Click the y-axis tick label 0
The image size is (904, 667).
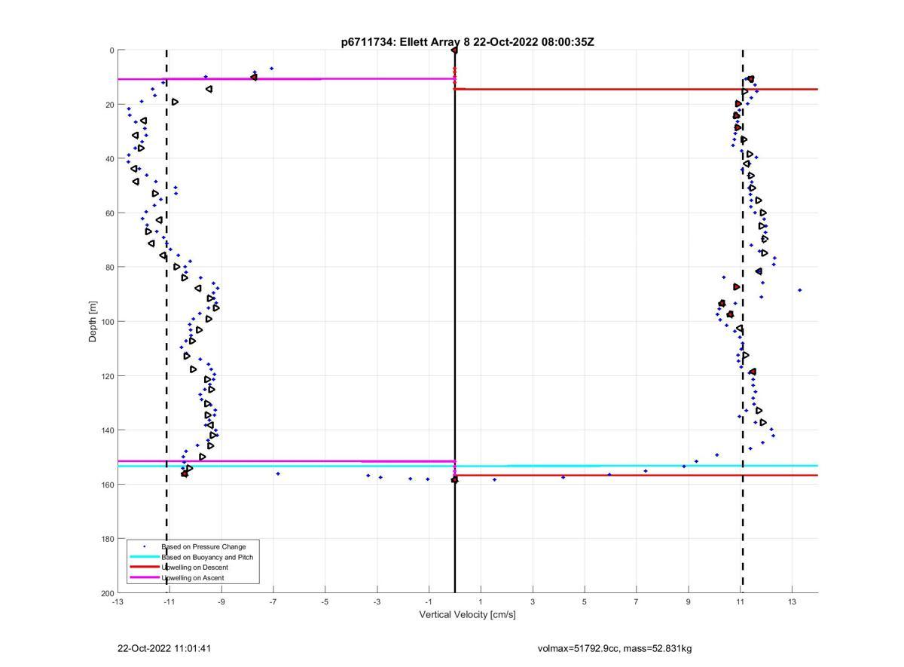tap(111, 50)
